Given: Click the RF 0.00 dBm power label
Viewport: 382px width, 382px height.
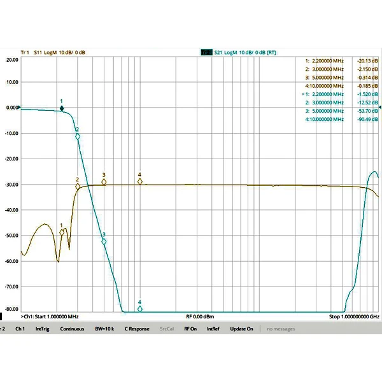Looking at the screenshot, I should click(x=200, y=316).
